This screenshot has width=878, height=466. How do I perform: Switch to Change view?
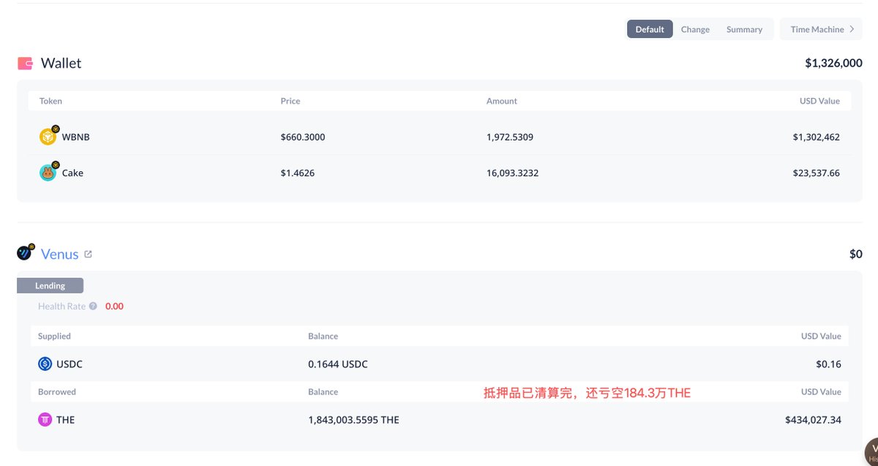click(x=695, y=29)
